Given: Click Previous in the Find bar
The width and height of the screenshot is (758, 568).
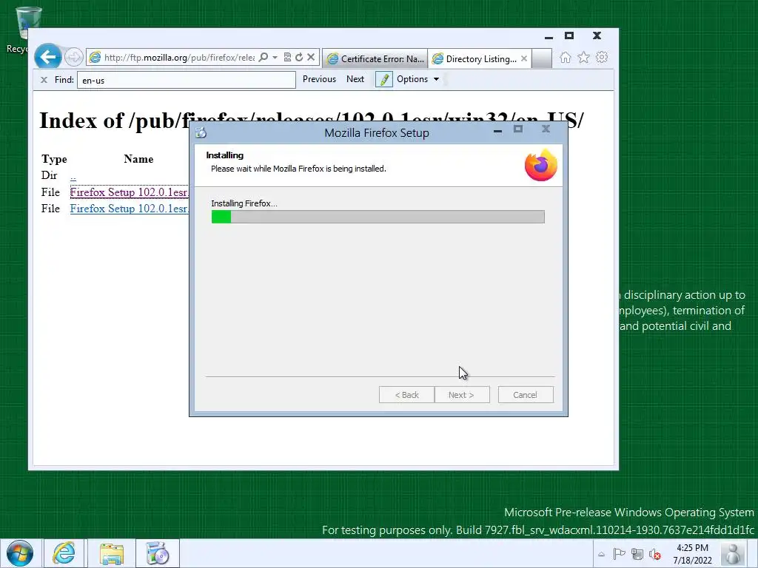Looking at the screenshot, I should point(319,79).
